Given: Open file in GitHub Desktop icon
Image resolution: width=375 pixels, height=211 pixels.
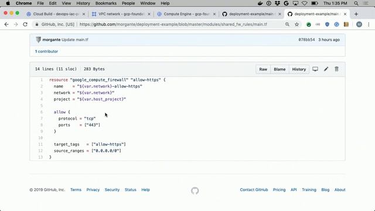Looking at the screenshot, I should click(x=315, y=69).
